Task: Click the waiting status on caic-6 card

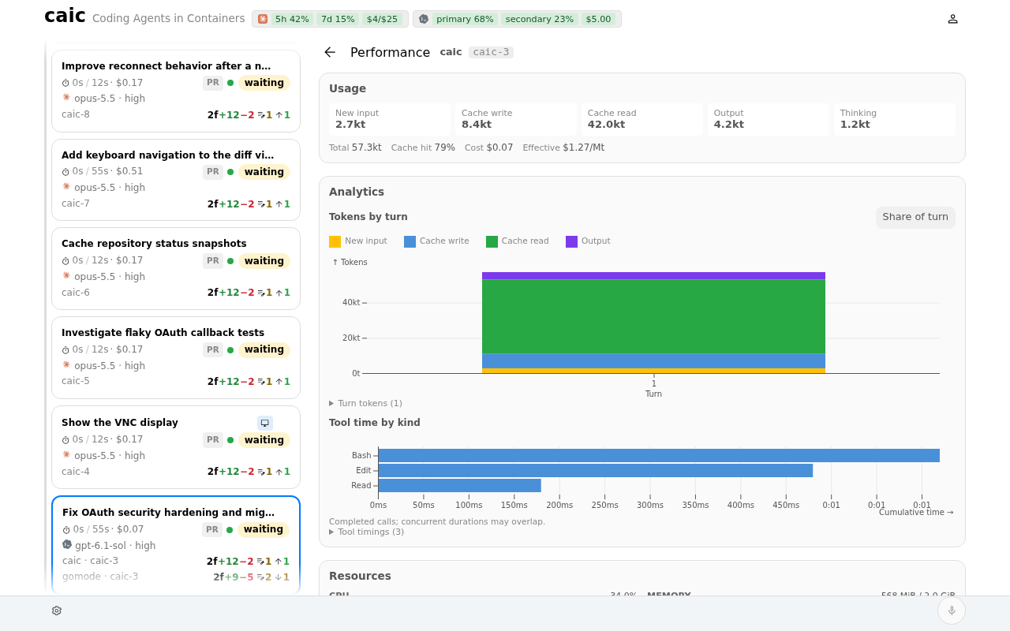Action: [264, 261]
